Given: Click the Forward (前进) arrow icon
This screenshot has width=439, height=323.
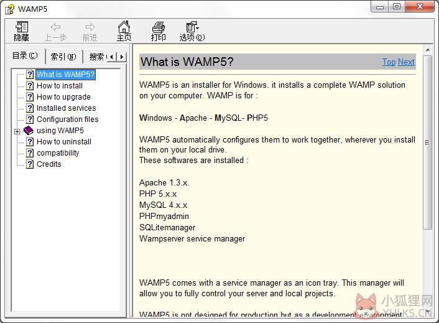Looking at the screenshot, I should click(x=90, y=27).
